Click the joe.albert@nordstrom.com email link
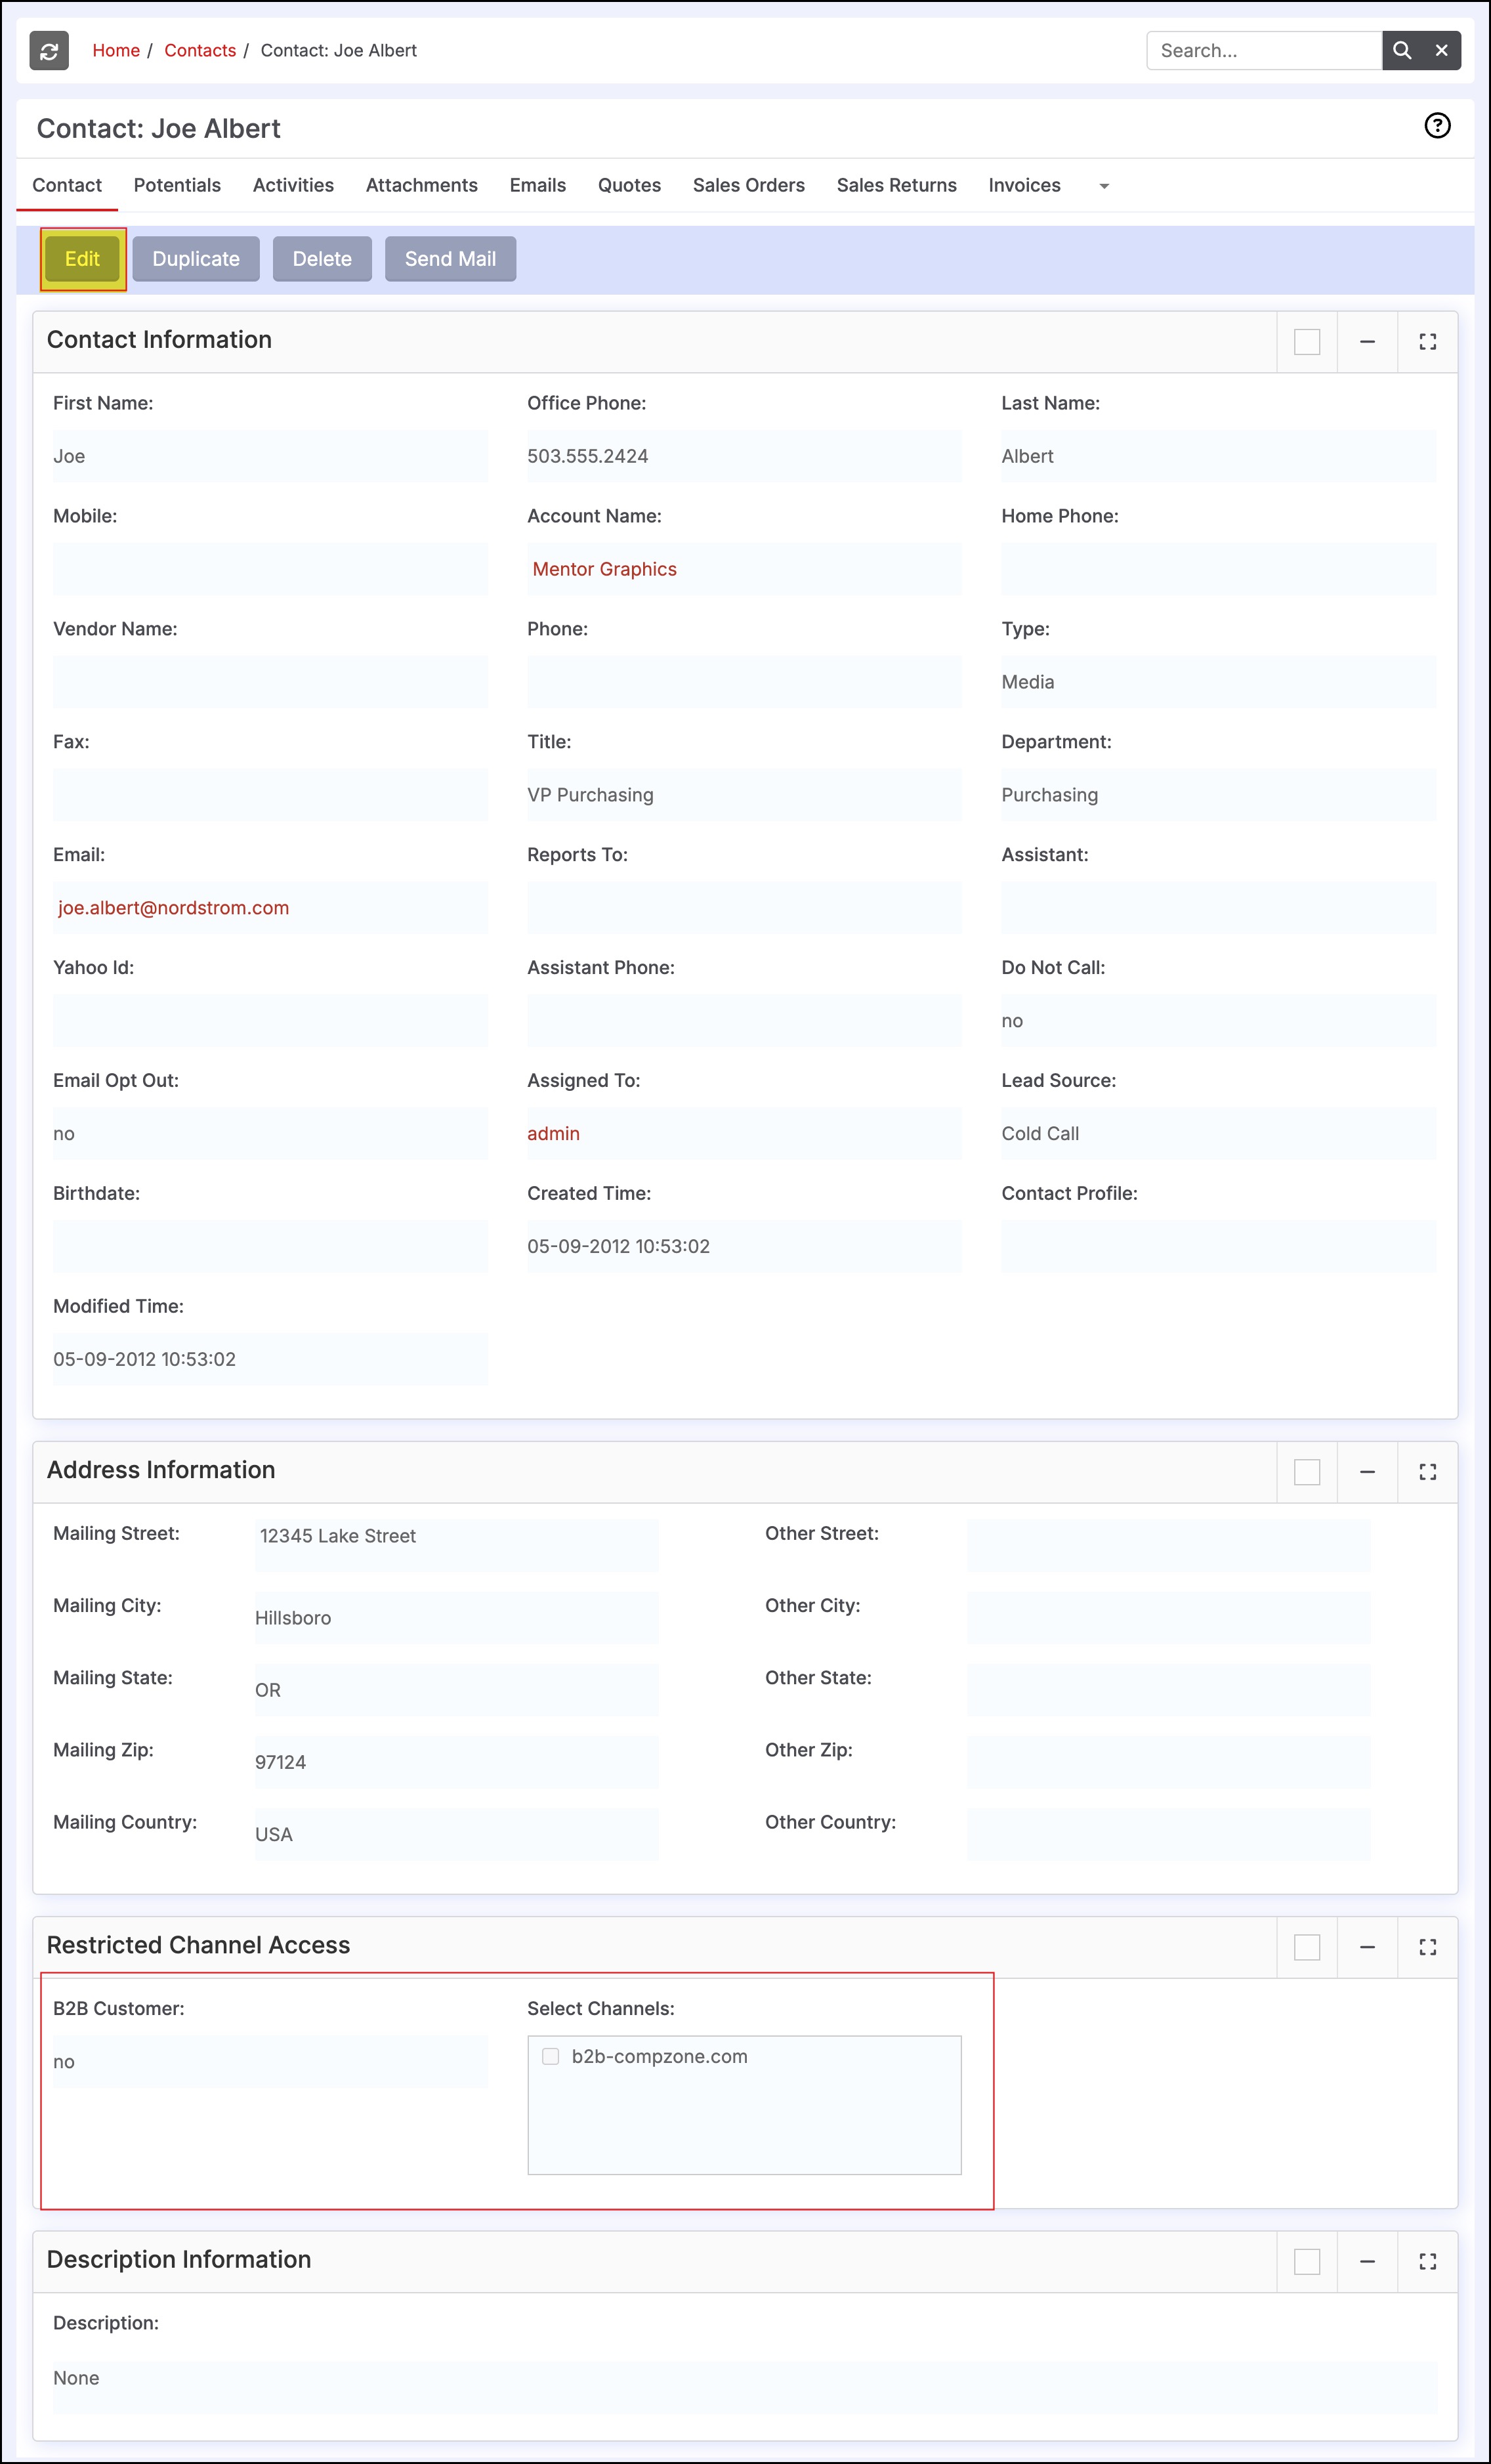Image resolution: width=1491 pixels, height=2464 pixels. 173,908
